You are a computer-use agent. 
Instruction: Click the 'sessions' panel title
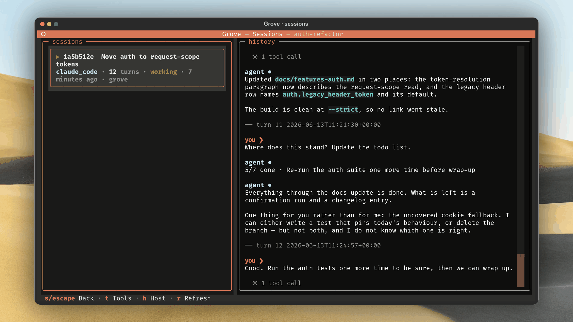67,42
